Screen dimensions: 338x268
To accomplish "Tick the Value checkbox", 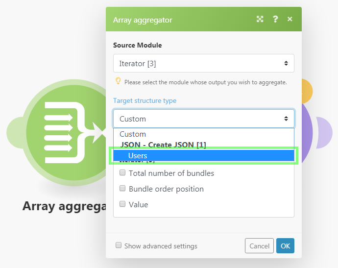I will click(x=122, y=204).
